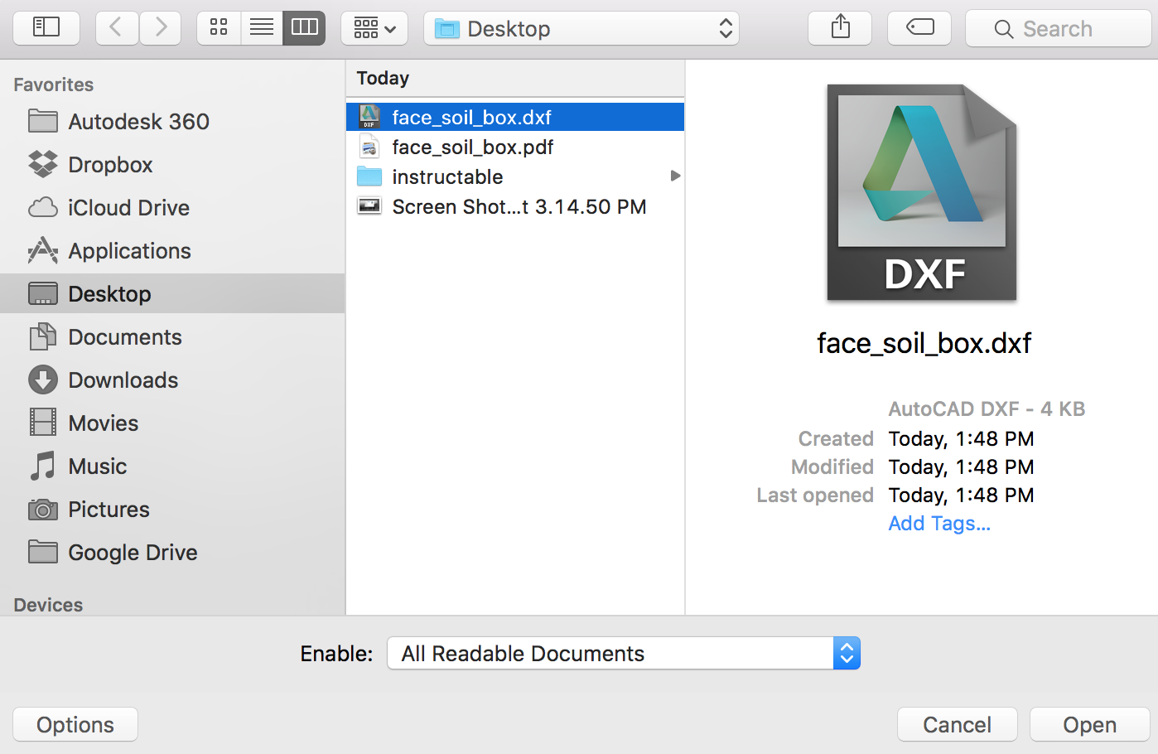Select the instructable folder

[x=515, y=176]
